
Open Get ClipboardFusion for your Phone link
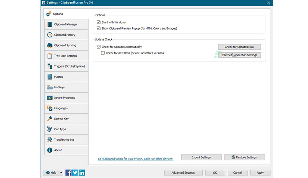[x=136, y=159]
